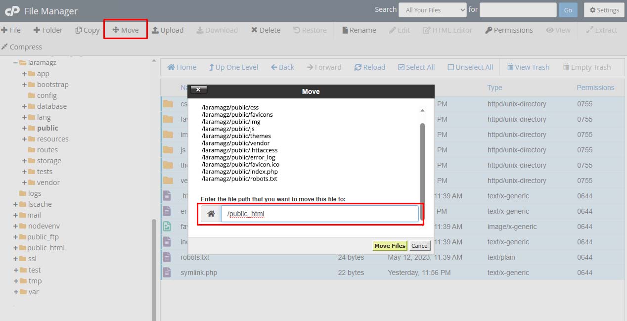627x321 pixels.
Task: Click the Copy toolbar button
Action: (88, 30)
